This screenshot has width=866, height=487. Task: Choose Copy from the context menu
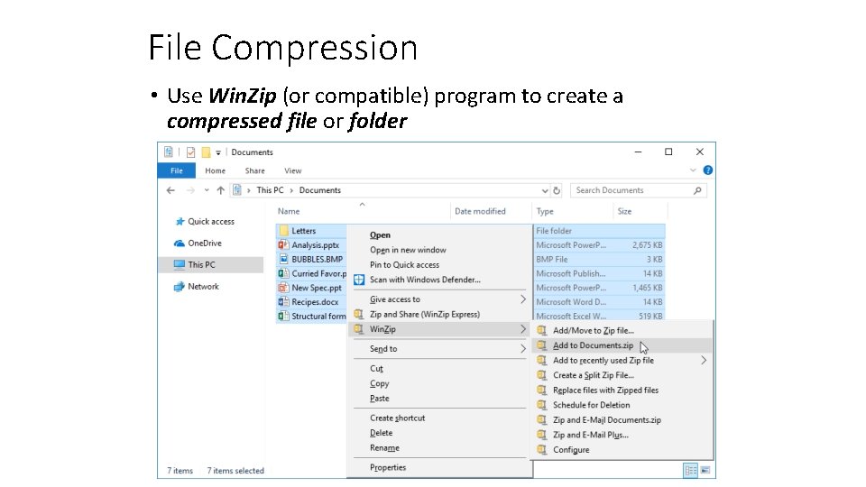380,383
